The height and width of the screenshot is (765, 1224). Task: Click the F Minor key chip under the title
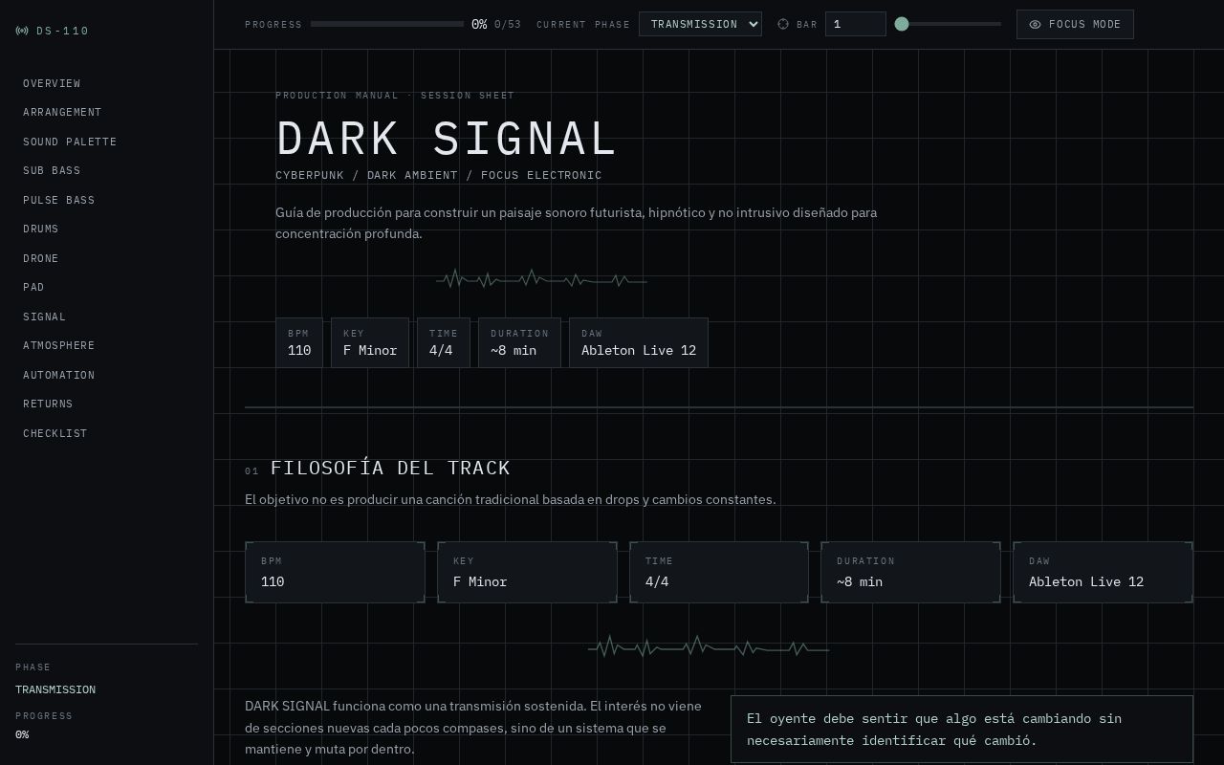370,342
